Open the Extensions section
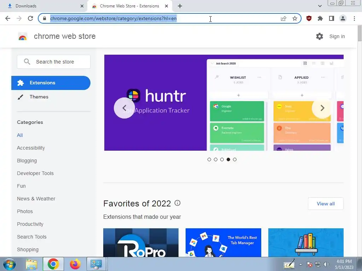This screenshot has height=271, width=362. pos(51,83)
